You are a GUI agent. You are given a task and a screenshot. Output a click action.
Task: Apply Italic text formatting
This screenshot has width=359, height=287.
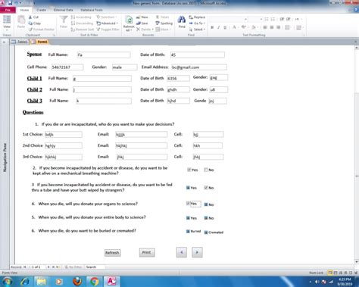point(218,27)
